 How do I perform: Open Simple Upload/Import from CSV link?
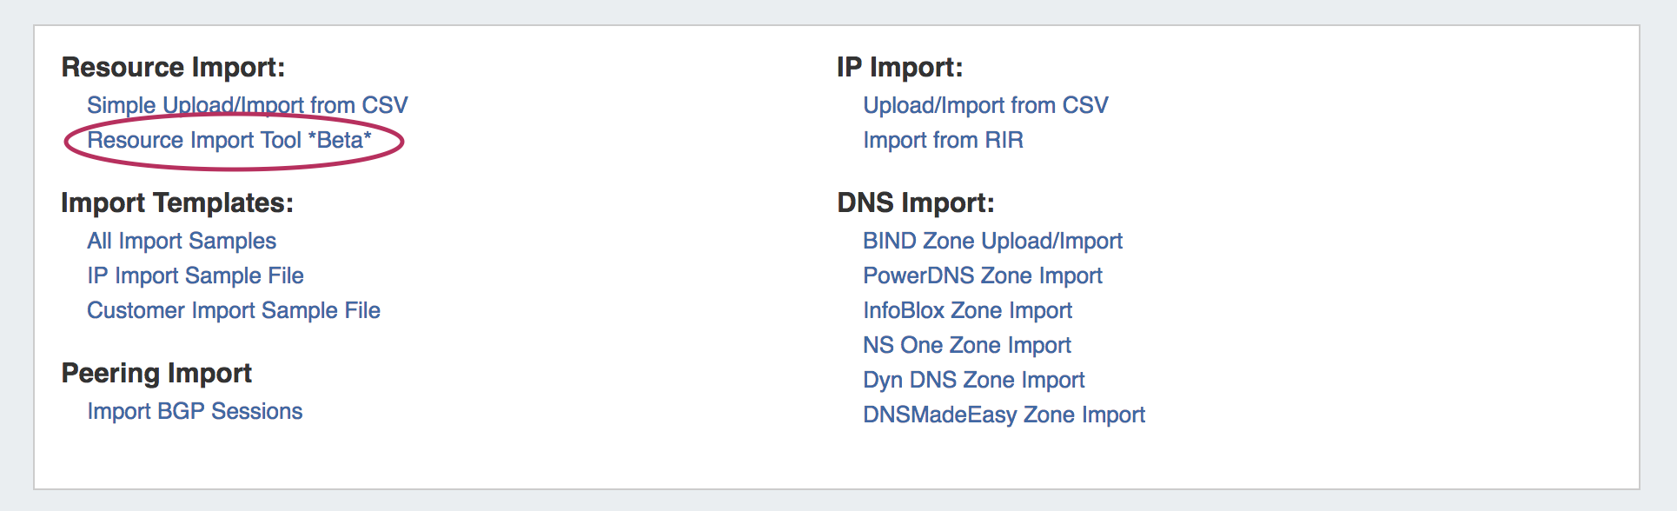click(247, 105)
